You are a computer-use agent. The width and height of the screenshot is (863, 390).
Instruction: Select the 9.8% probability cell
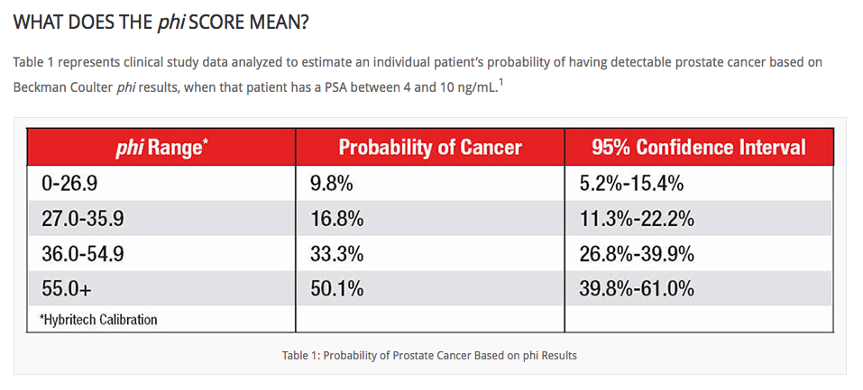pyautogui.click(x=333, y=185)
